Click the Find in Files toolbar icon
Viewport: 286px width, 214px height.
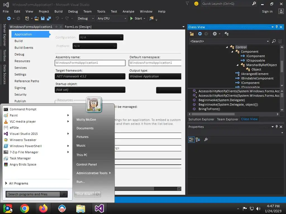151,18
